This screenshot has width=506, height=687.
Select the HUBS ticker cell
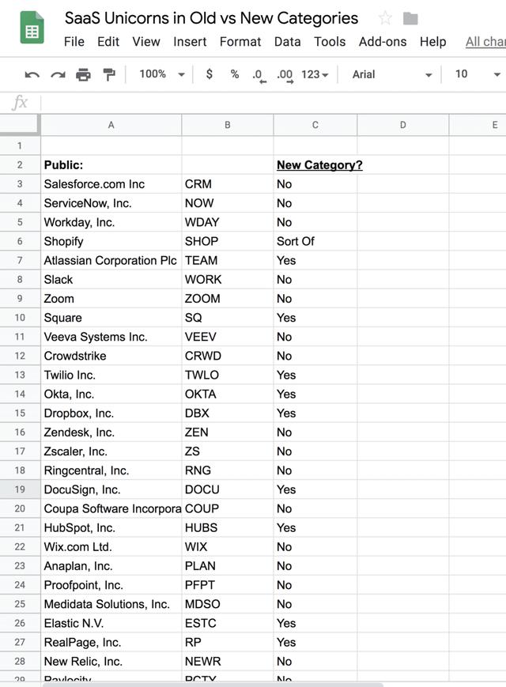pos(228,528)
